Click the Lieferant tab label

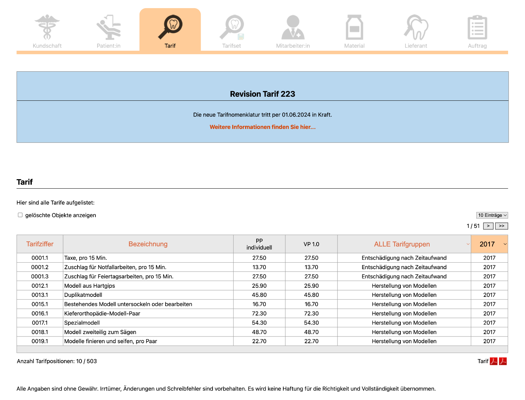tap(416, 46)
